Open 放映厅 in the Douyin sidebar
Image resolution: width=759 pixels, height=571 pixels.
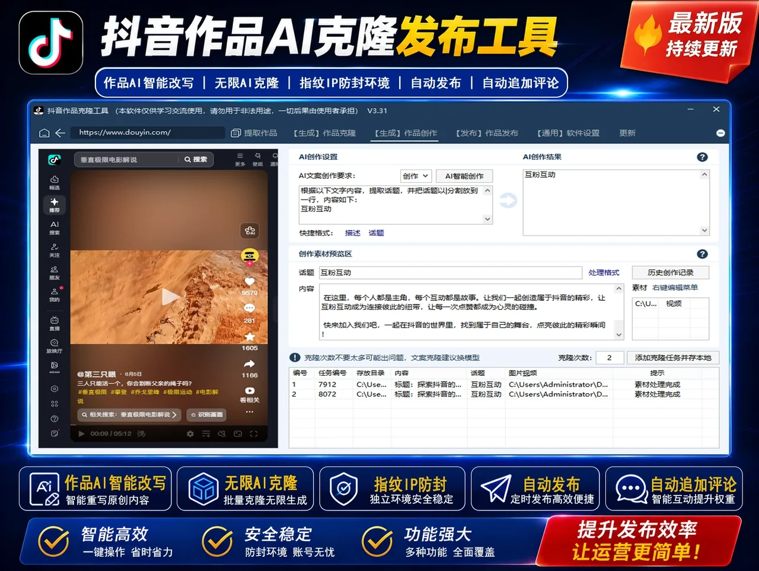pyautogui.click(x=55, y=345)
